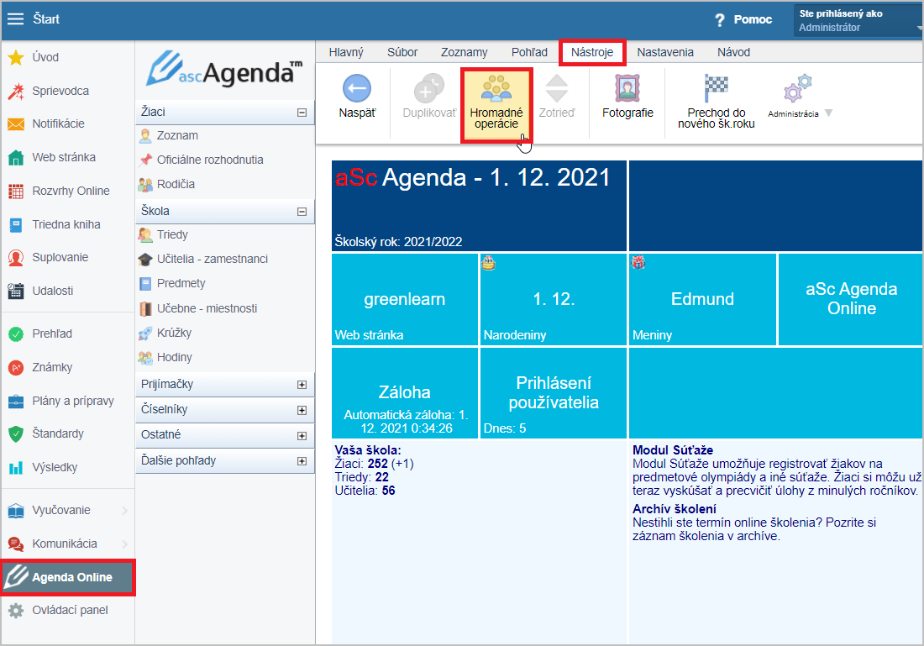Open the Udalosti calendar icon
The image size is (924, 646).
point(16,291)
